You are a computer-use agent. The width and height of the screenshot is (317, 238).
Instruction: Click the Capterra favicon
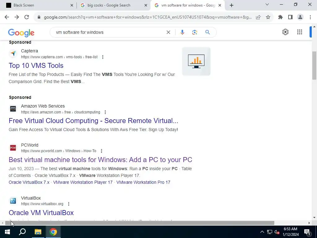[13, 54]
